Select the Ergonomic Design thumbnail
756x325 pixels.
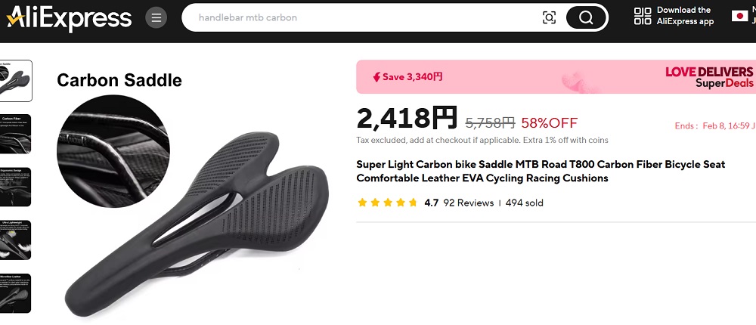pos(15,187)
